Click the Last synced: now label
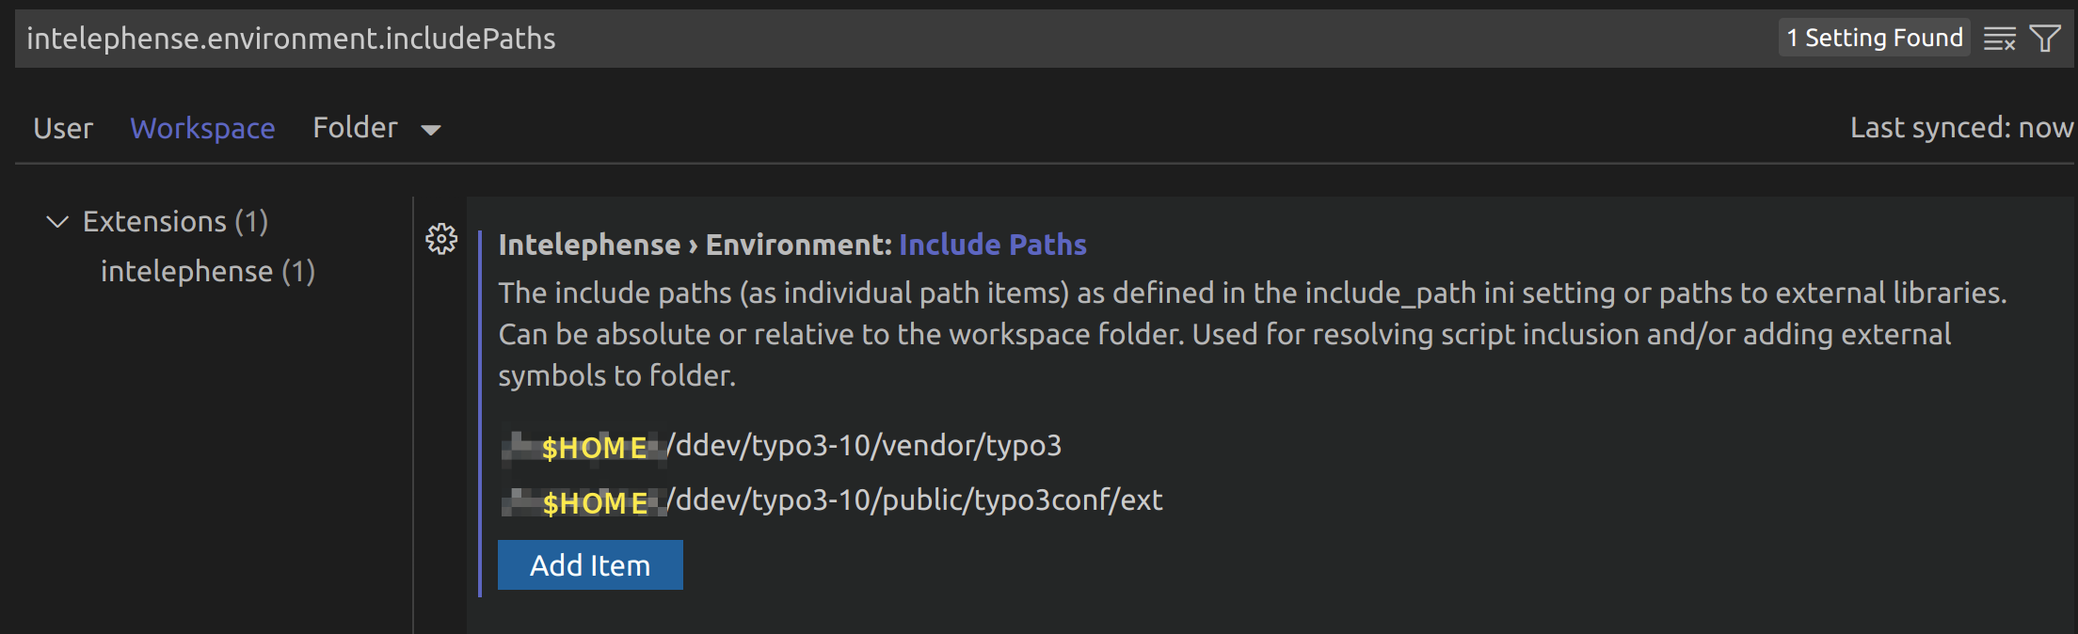The height and width of the screenshot is (634, 2078). 1961,127
